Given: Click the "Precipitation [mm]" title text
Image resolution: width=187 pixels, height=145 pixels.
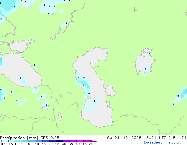Looking at the screenshot, I should point(19,138).
